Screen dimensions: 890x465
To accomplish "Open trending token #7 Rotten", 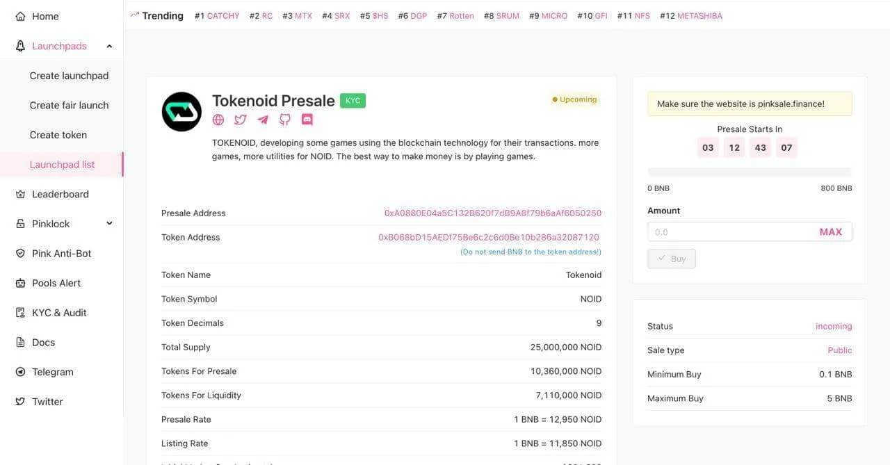I will click(x=455, y=16).
